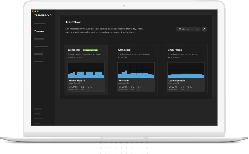249x154 pixels.
Task: Click the TrainNow intro paragraph
Action: pyautogui.click(x=104, y=31)
